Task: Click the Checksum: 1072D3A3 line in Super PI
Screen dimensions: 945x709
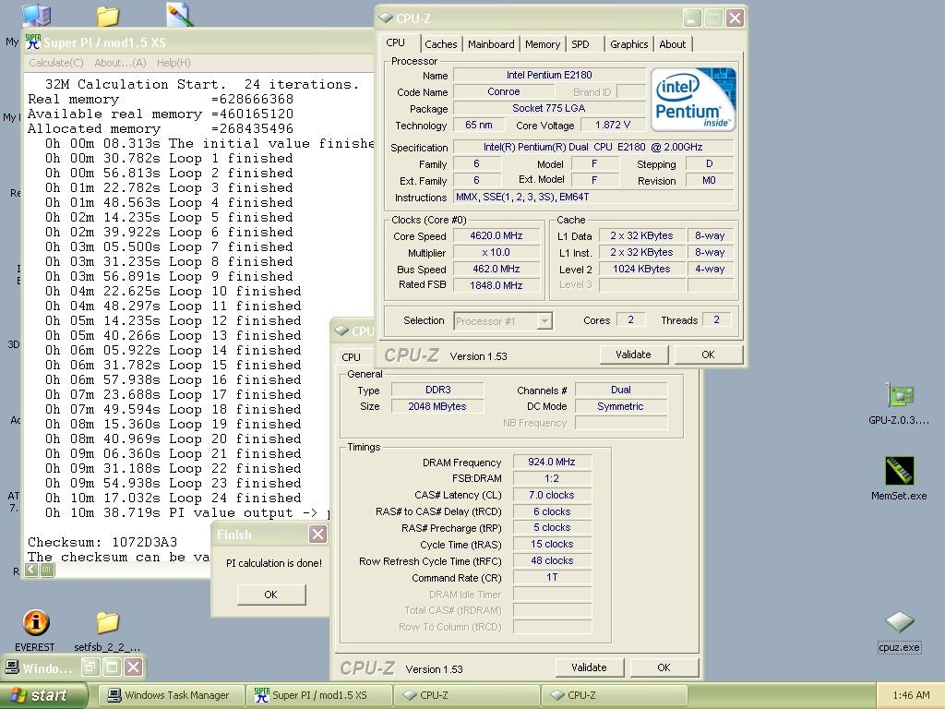Action: [102, 542]
